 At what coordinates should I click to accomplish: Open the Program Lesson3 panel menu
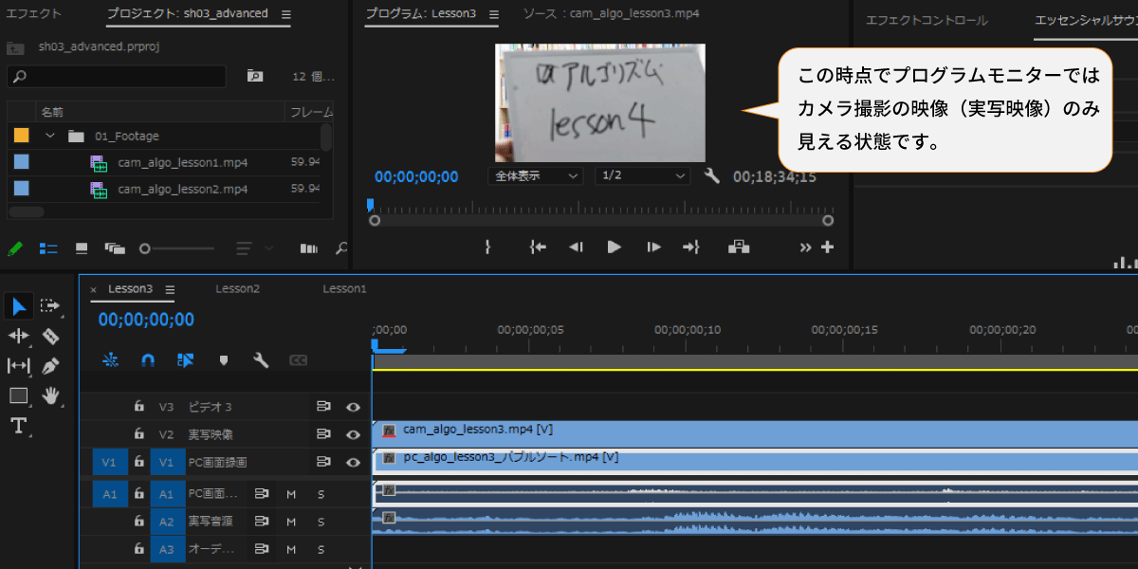pyautogui.click(x=493, y=14)
